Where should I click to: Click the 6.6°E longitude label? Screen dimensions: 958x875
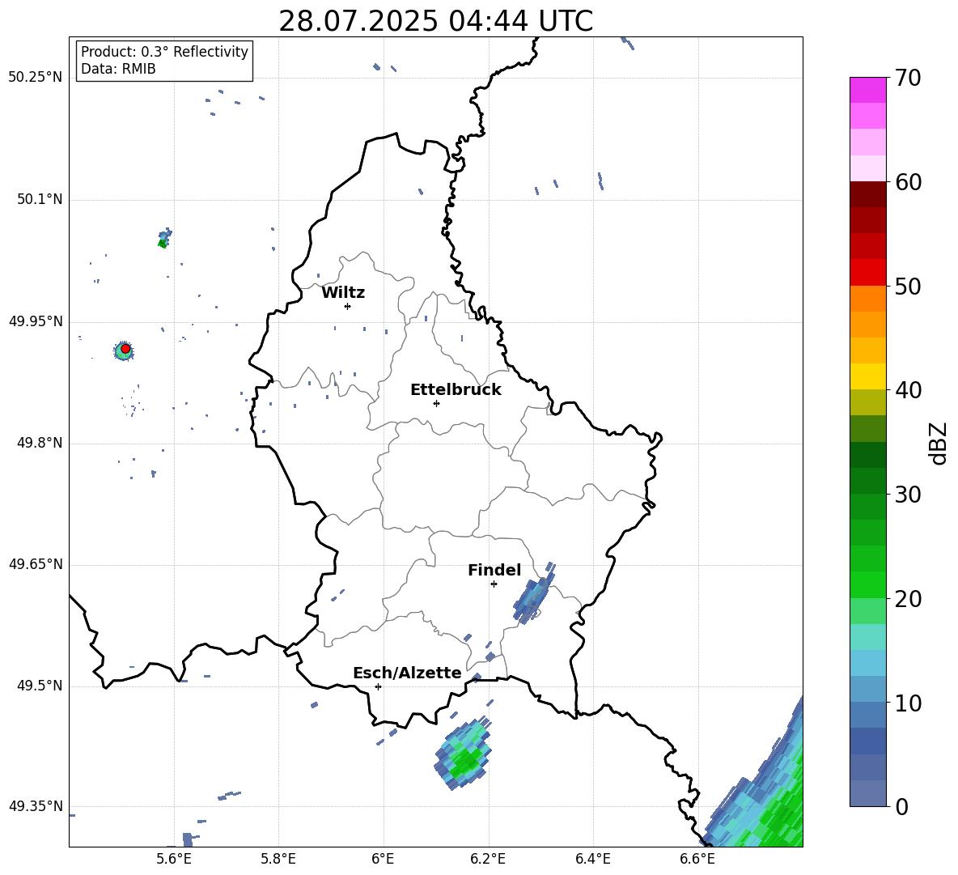coord(697,859)
